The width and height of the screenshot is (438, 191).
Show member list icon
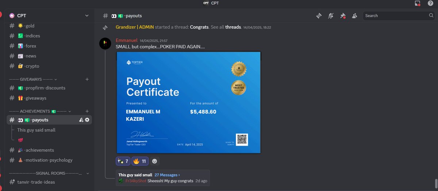click(x=354, y=16)
